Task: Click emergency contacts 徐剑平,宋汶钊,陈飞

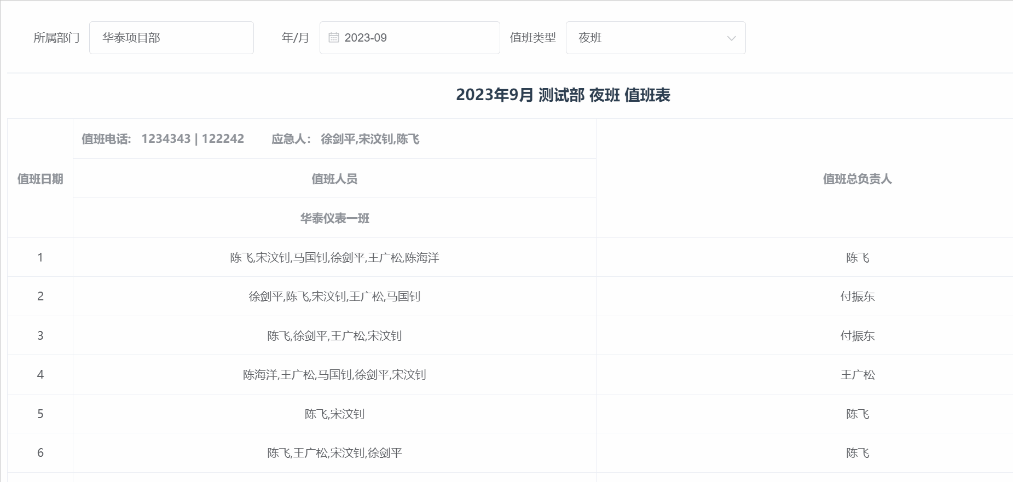Action: pos(370,139)
